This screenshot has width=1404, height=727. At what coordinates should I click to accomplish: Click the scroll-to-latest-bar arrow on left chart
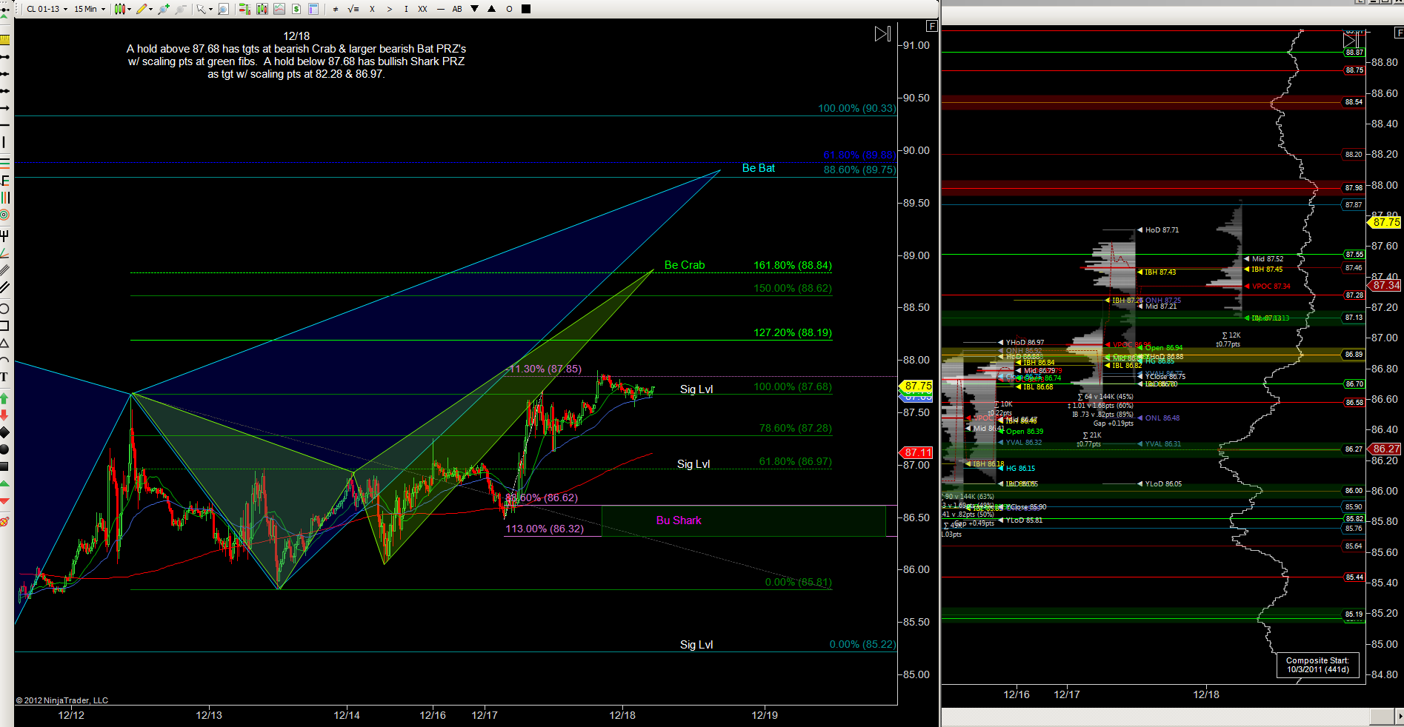[x=882, y=34]
